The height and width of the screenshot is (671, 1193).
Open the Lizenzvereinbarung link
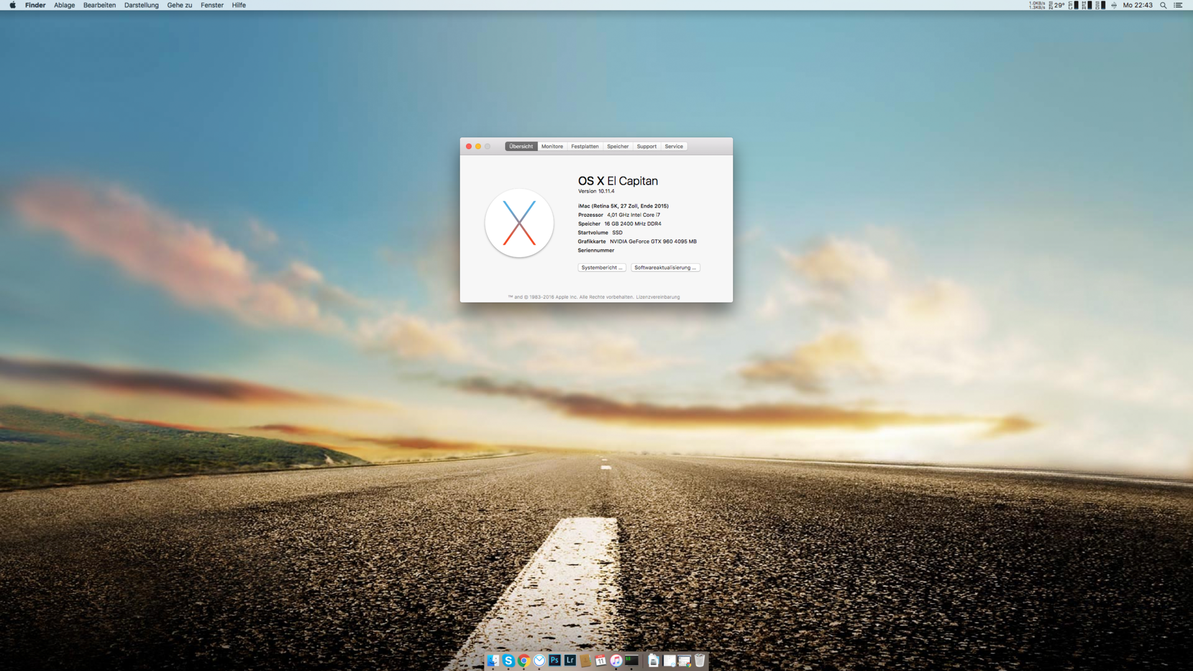pos(657,297)
